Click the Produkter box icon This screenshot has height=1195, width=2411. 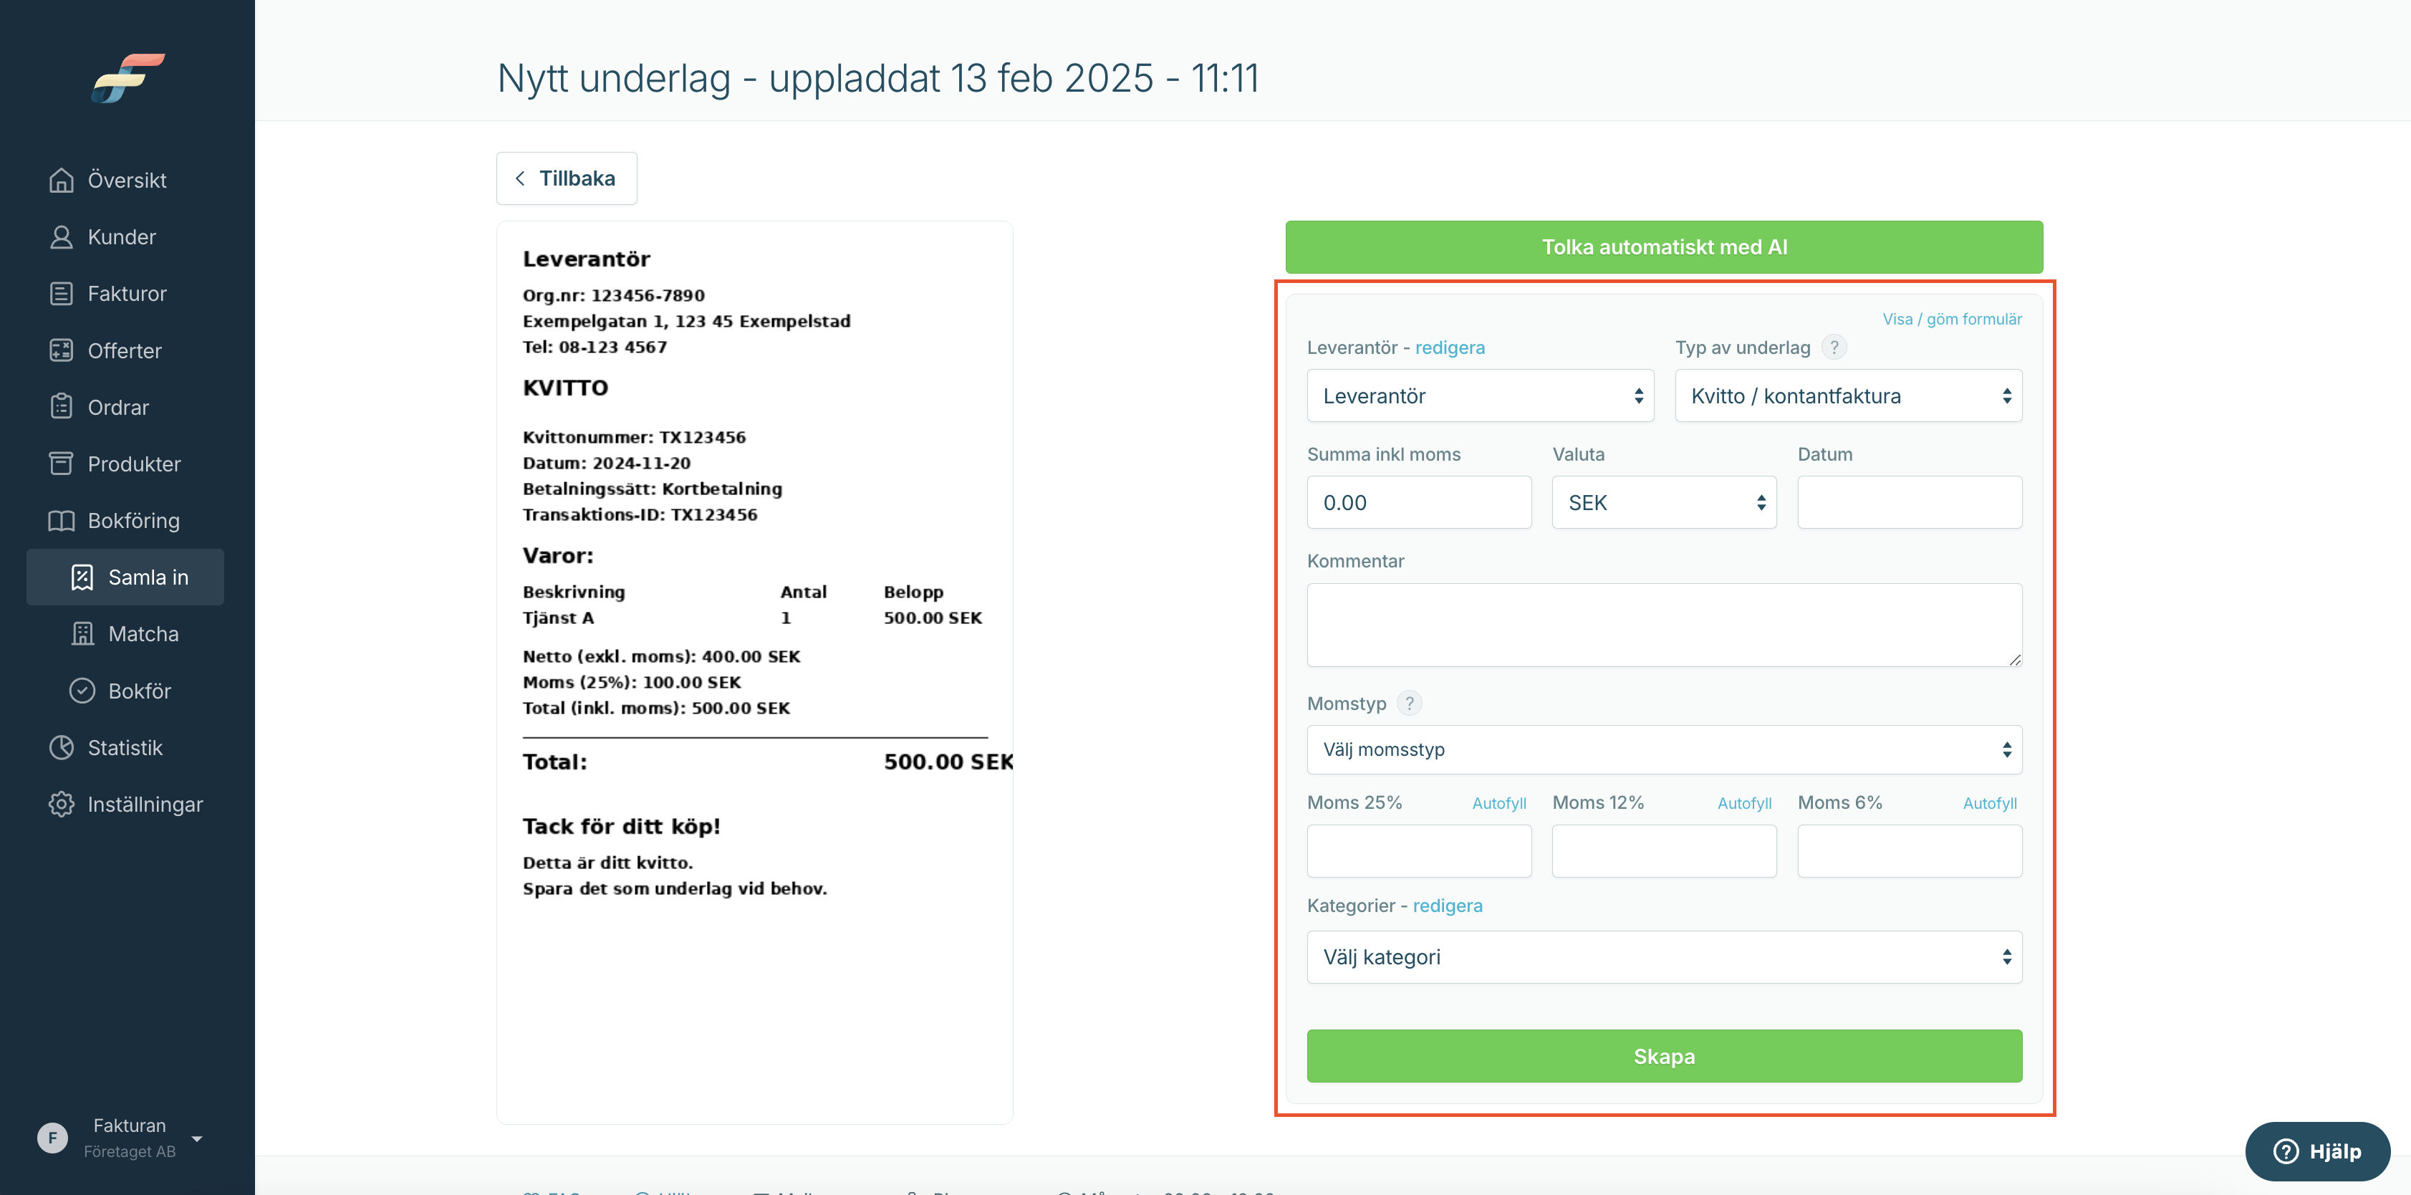coord(61,464)
